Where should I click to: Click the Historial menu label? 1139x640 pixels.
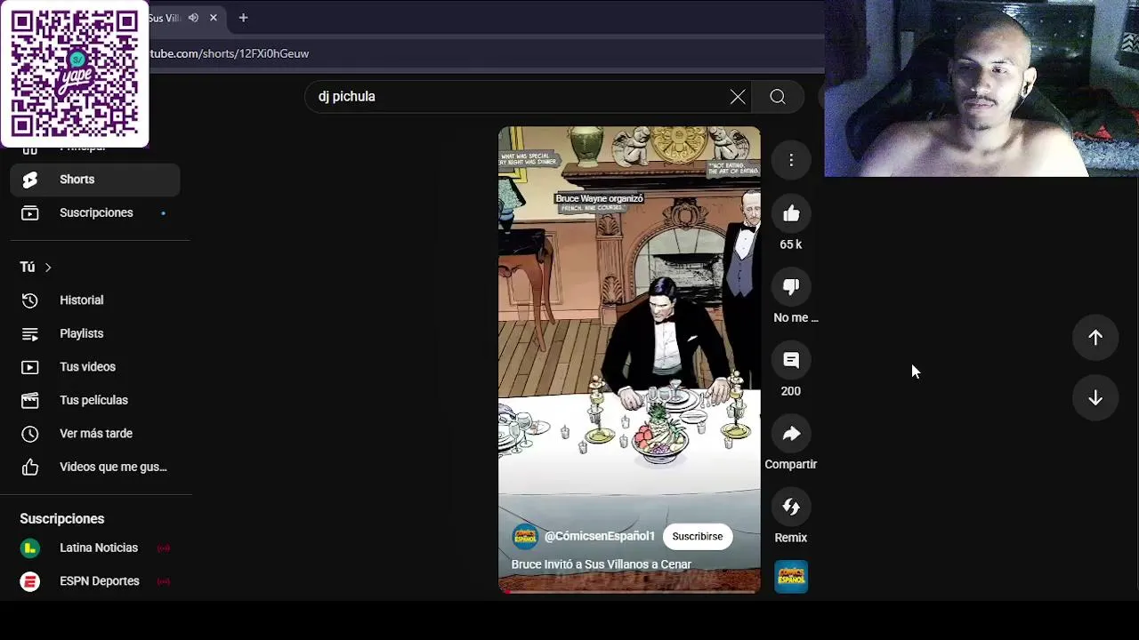(82, 300)
